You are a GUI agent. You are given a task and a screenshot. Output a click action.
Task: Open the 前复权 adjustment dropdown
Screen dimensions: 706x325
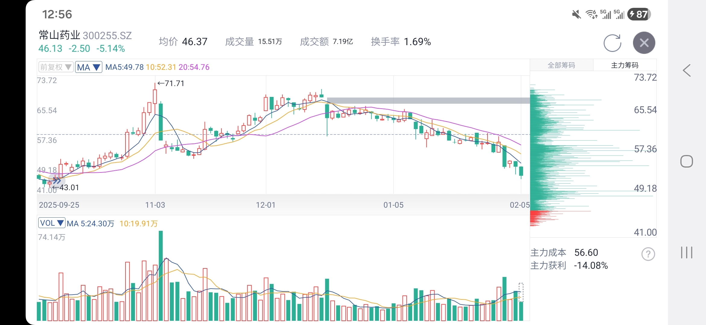point(56,67)
